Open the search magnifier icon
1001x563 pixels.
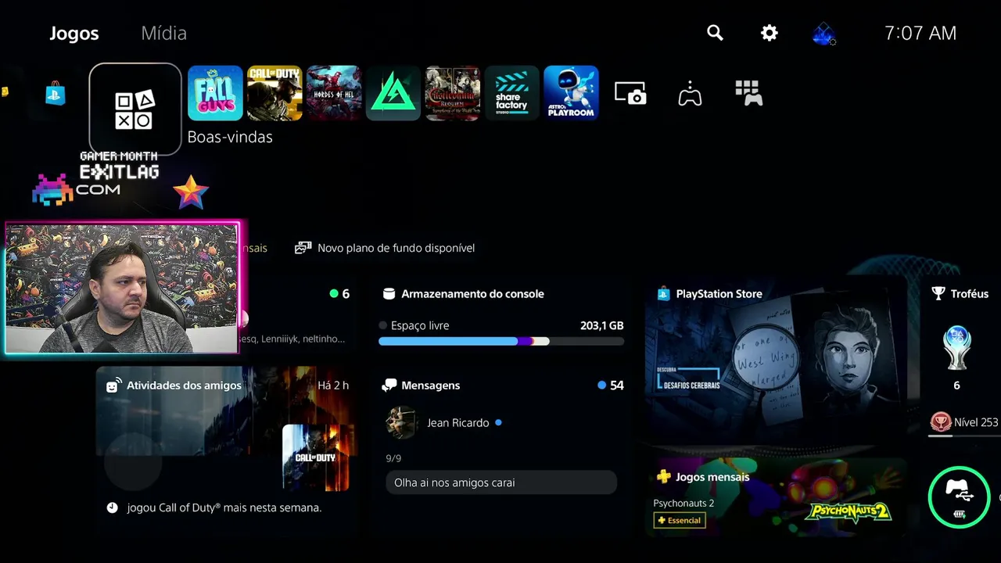point(715,33)
